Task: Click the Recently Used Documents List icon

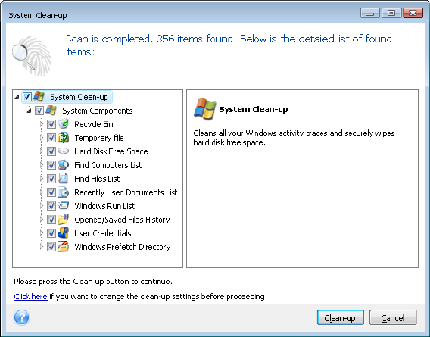Action: pos(64,192)
